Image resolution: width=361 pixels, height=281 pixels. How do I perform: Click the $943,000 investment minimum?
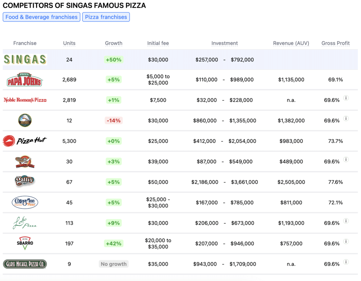click(205, 264)
